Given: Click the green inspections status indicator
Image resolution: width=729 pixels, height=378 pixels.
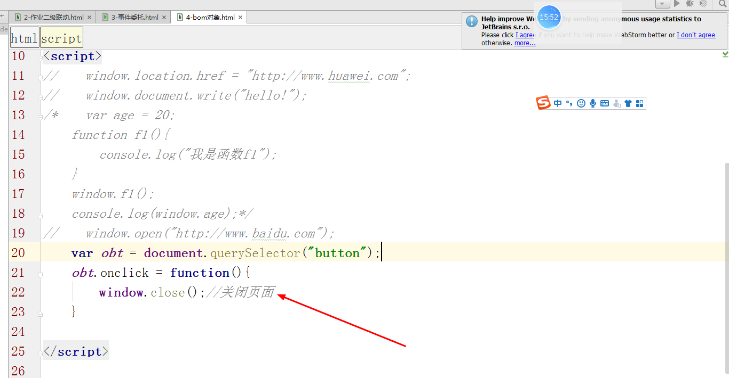Looking at the screenshot, I should (724, 54).
